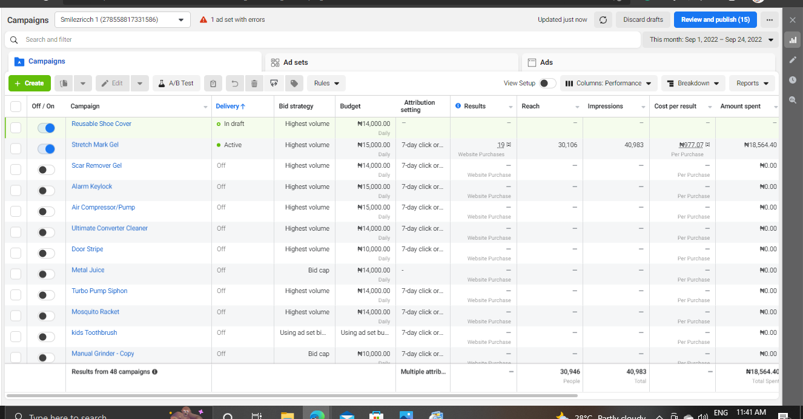Click the Review and publish (15) button
The width and height of the screenshot is (803, 419).
click(x=715, y=20)
